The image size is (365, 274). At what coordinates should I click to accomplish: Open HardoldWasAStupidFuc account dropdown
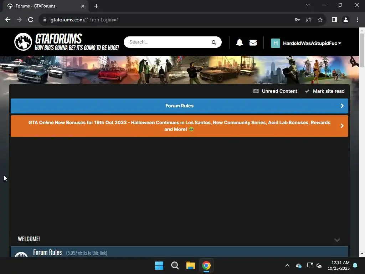point(312,43)
